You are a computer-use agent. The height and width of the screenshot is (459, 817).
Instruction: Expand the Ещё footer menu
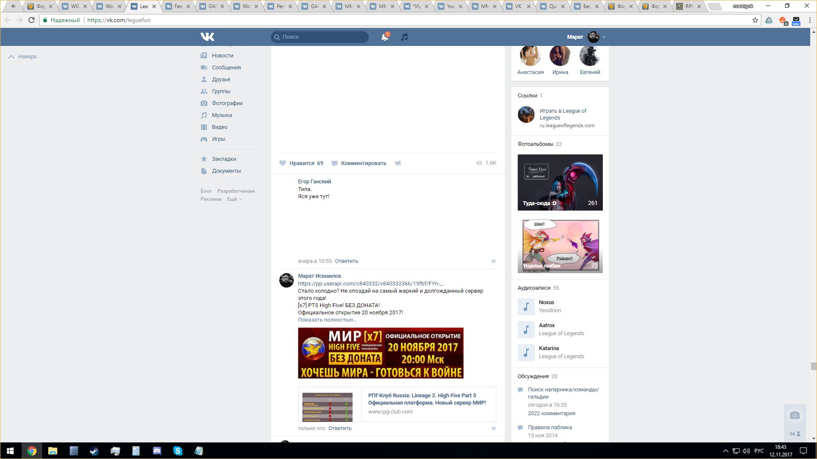[x=234, y=199]
